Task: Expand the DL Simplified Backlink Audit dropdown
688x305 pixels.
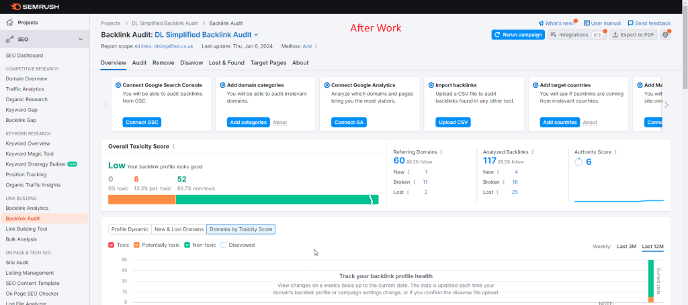Action: 256,34
